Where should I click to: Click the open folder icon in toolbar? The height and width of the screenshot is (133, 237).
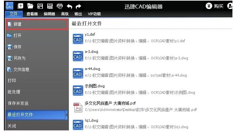coord(30,6)
